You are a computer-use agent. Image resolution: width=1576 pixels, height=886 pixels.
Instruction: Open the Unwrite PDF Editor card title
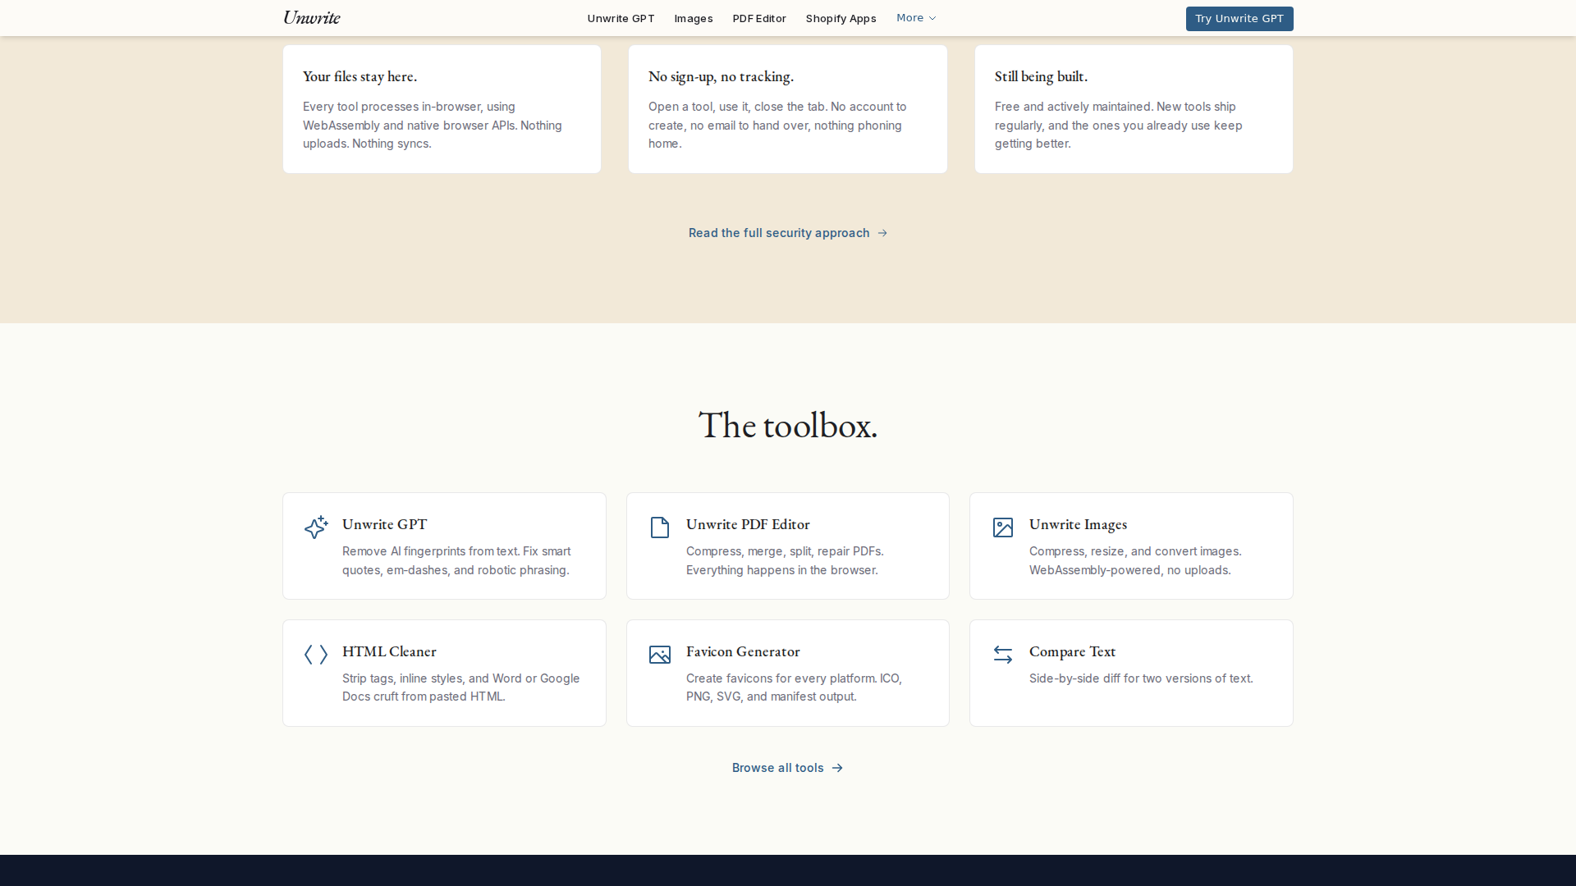point(748,524)
